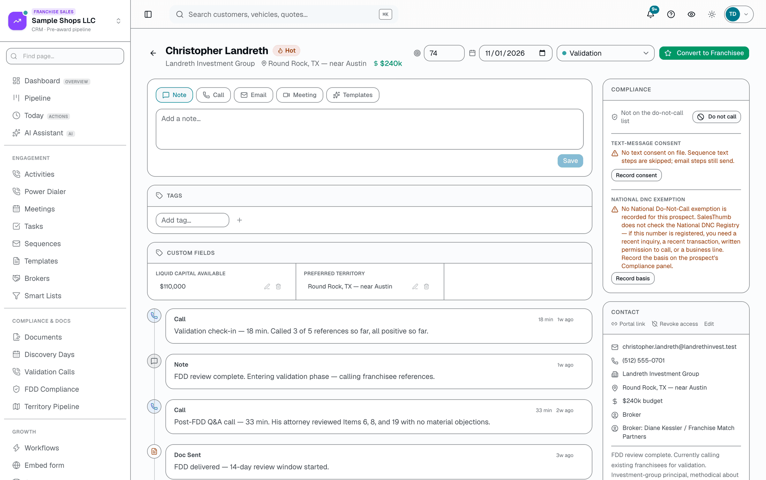Open the notifications bell
This screenshot has width=766, height=480.
[650, 14]
